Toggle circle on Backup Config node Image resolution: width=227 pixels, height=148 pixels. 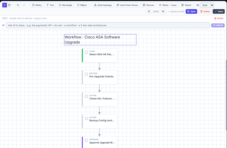pos(86,119)
